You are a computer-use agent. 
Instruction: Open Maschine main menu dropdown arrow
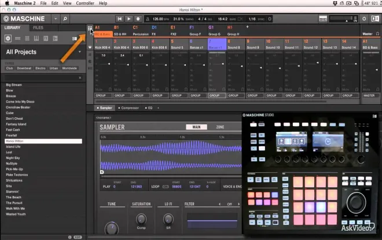click(x=56, y=19)
